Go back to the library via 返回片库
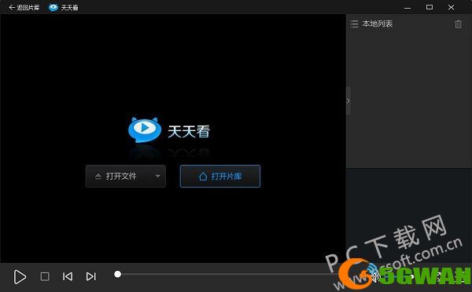The width and height of the screenshot is (472, 292). [24, 8]
